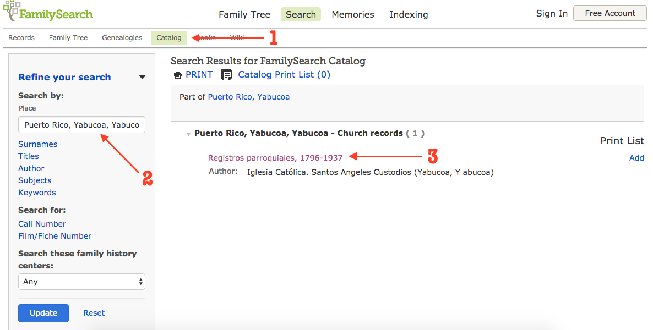Open the Puerto Rico, Yabucoa place link
This screenshot has width=653, height=330.
click(x=249, y=97)
